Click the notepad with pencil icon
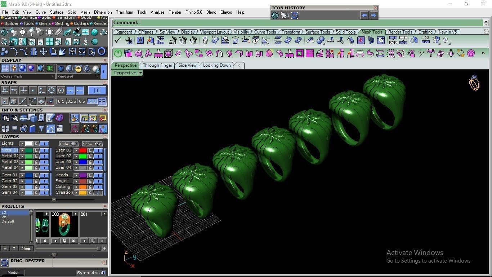This screenshot has width=492, height=277. pos(50,118)
